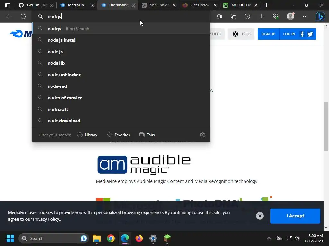Click the page vertical scrollbar thumb
Viewport: 329px width, 246px height.
[x=326, y=127]
